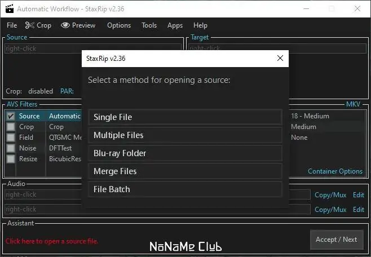Choose Single File source method
Screen dimensions: 371x257
(x=185, y=117)
